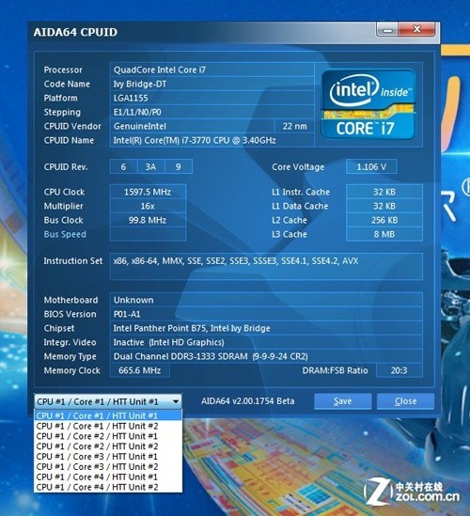The image size is (470, 516).
Task: Click the Code Name value Ivy Bridge-DT
Action: [212, 84]
